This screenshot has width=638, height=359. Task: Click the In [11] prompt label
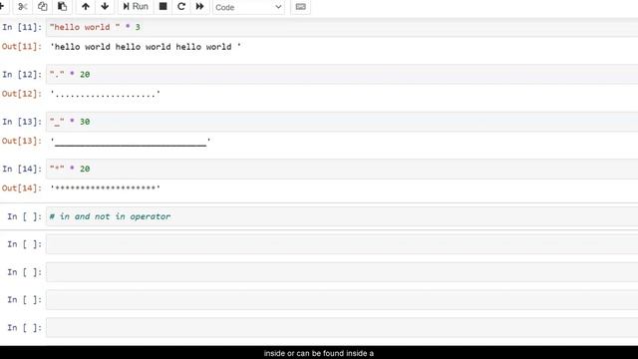[x=22, y=27]
